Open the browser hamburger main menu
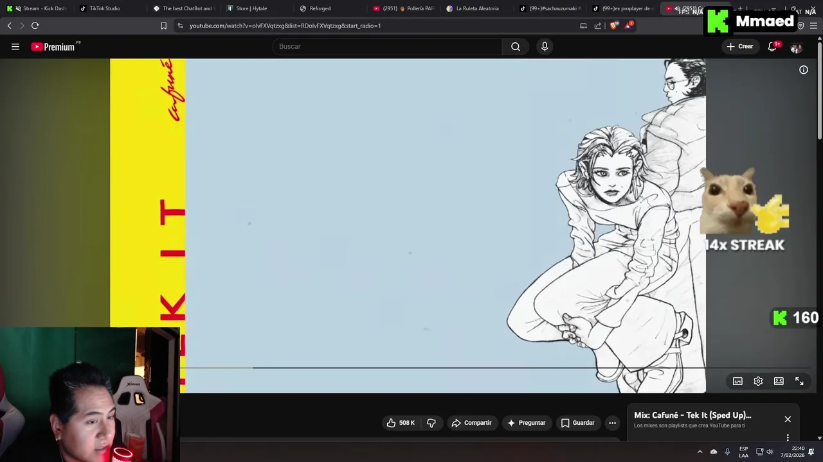The height and width of the screenshot is (462, 823). click(x=814, y=26)
